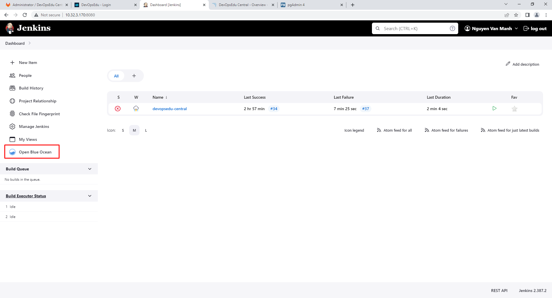Open the Build Executor Status link

coord(26,196)
